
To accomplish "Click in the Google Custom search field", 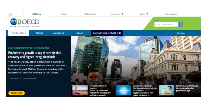I will pos(166,24).
